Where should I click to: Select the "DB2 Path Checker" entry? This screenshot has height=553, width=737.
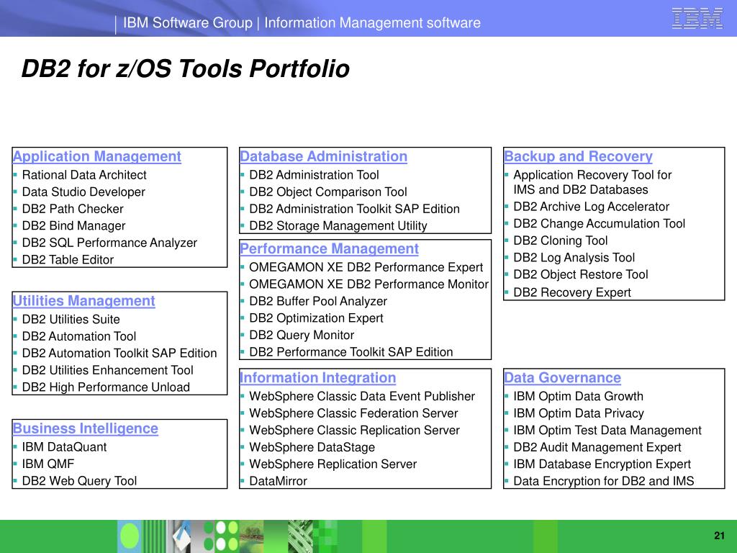tap(73, 209)
